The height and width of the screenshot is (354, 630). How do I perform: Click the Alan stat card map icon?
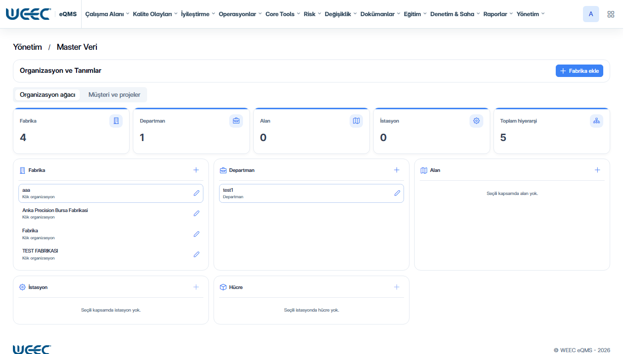(356, 121)
